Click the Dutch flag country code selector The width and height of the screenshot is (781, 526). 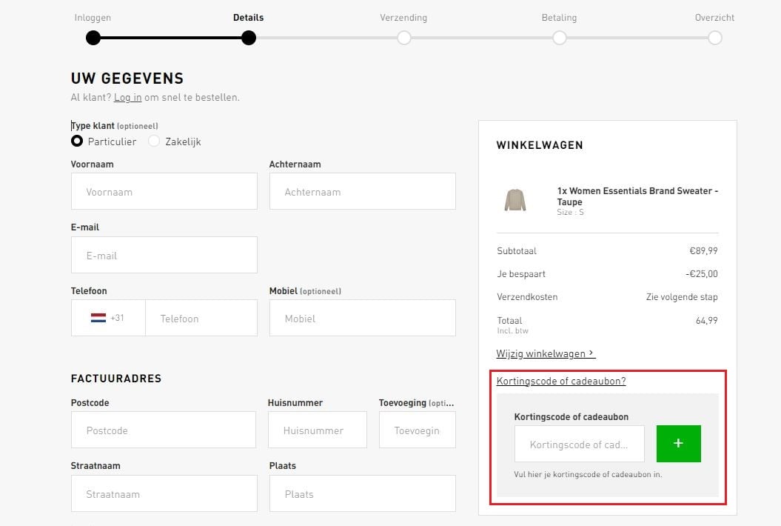coord(107,319)
